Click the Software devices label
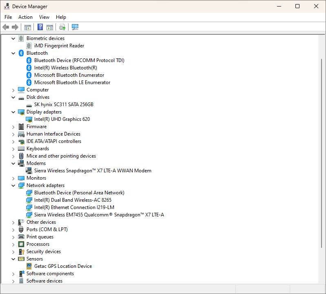 click(44, 281)
